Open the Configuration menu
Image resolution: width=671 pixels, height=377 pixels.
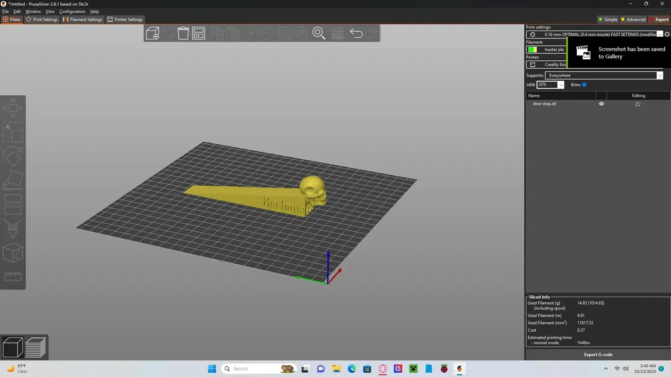pos(72,11)
